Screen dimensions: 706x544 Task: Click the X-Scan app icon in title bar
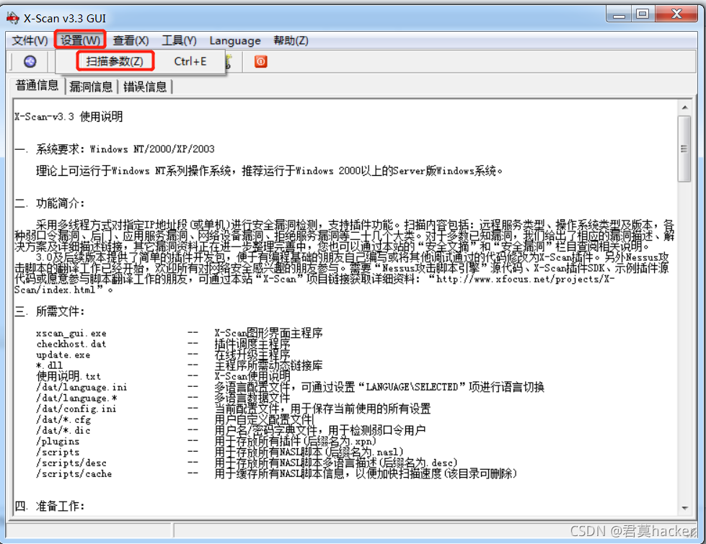point(12,18)
